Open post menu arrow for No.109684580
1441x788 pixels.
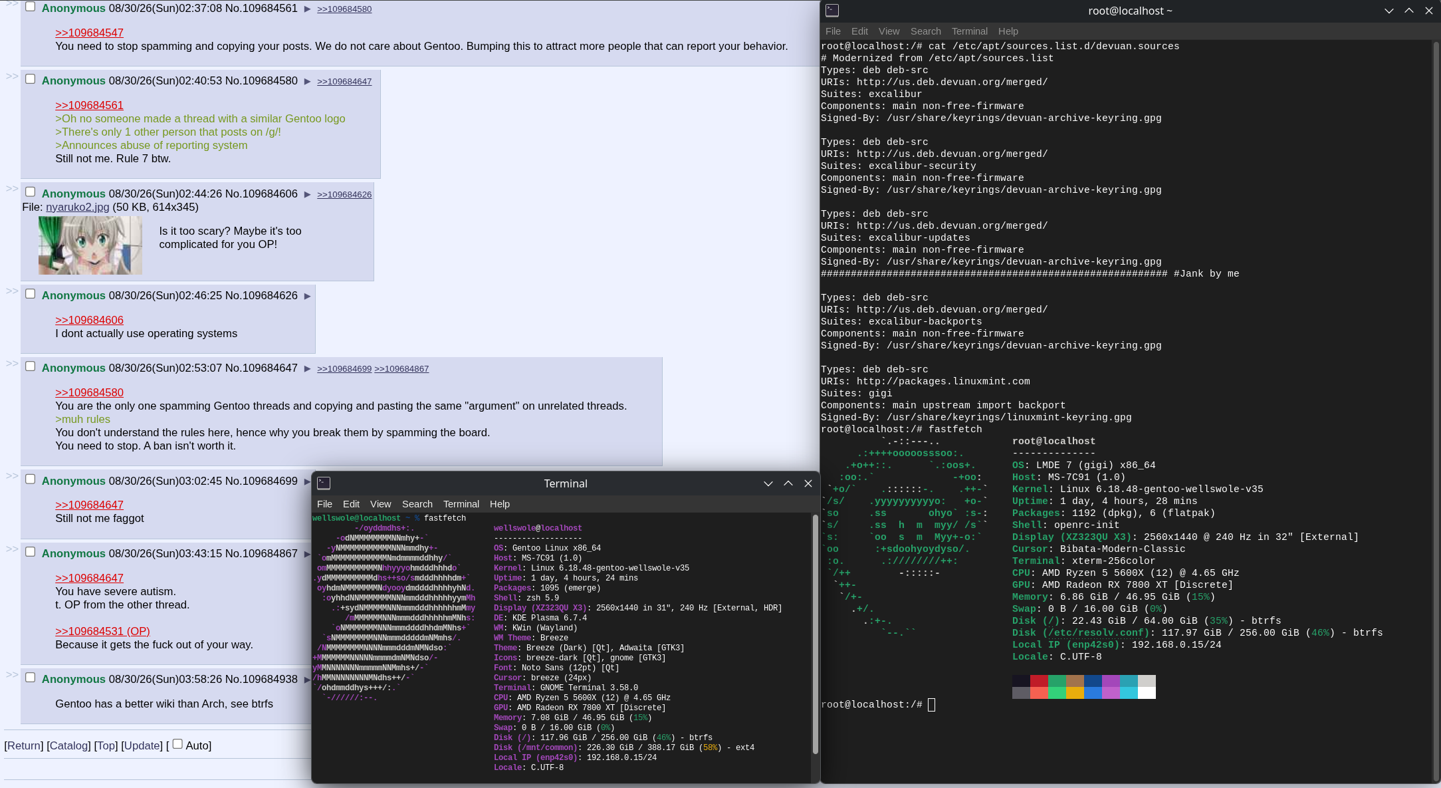(307, 81)
